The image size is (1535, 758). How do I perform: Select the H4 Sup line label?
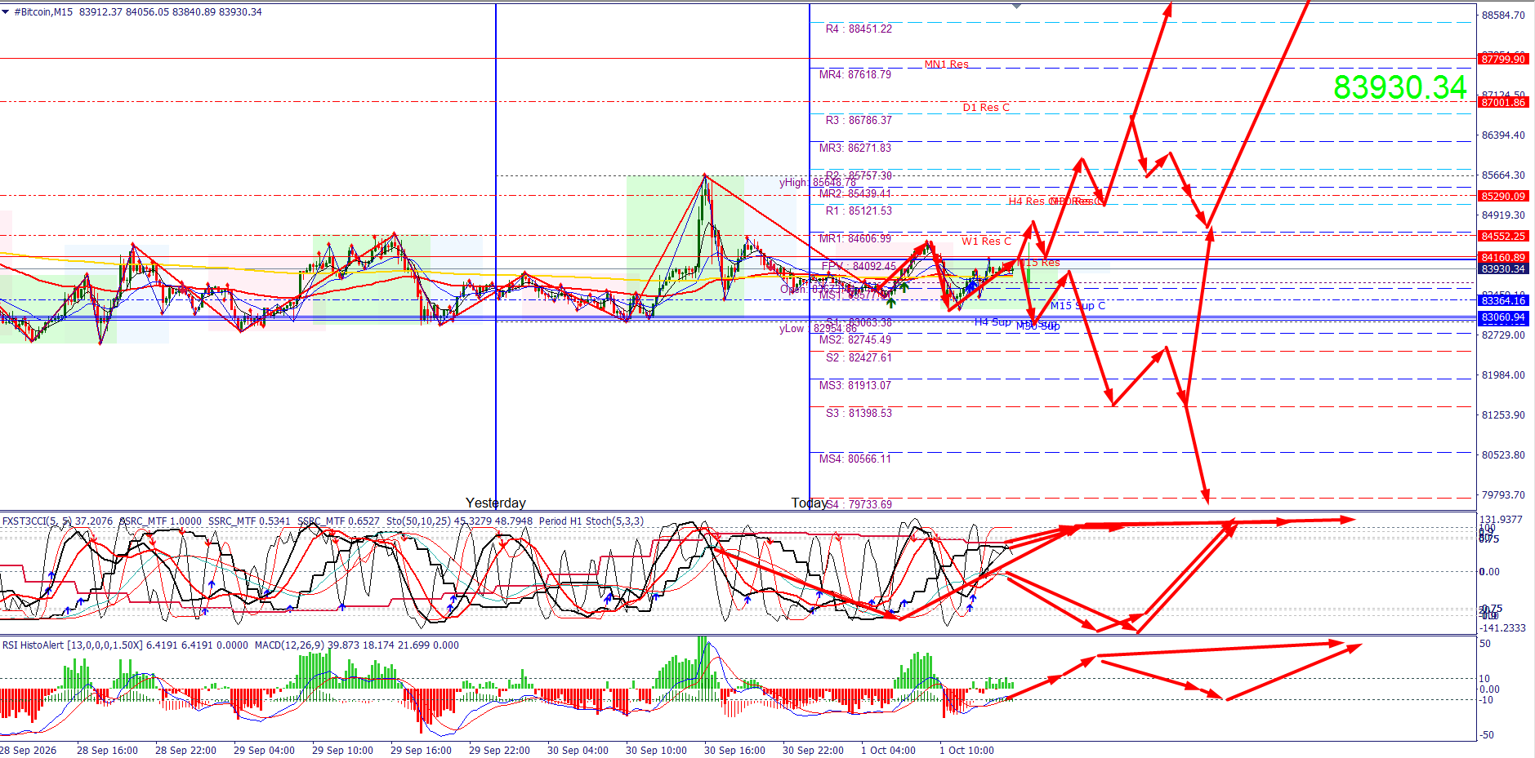pos(993,321)
